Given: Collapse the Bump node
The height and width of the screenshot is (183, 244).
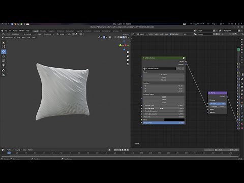Looking at the screenshot, I should (210, 93).
